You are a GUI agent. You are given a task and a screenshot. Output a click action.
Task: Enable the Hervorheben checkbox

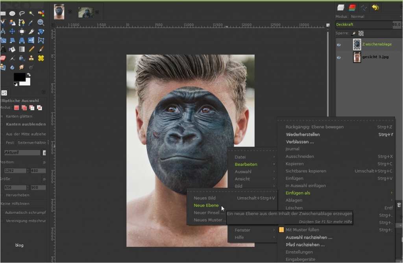tap(2, 195)
